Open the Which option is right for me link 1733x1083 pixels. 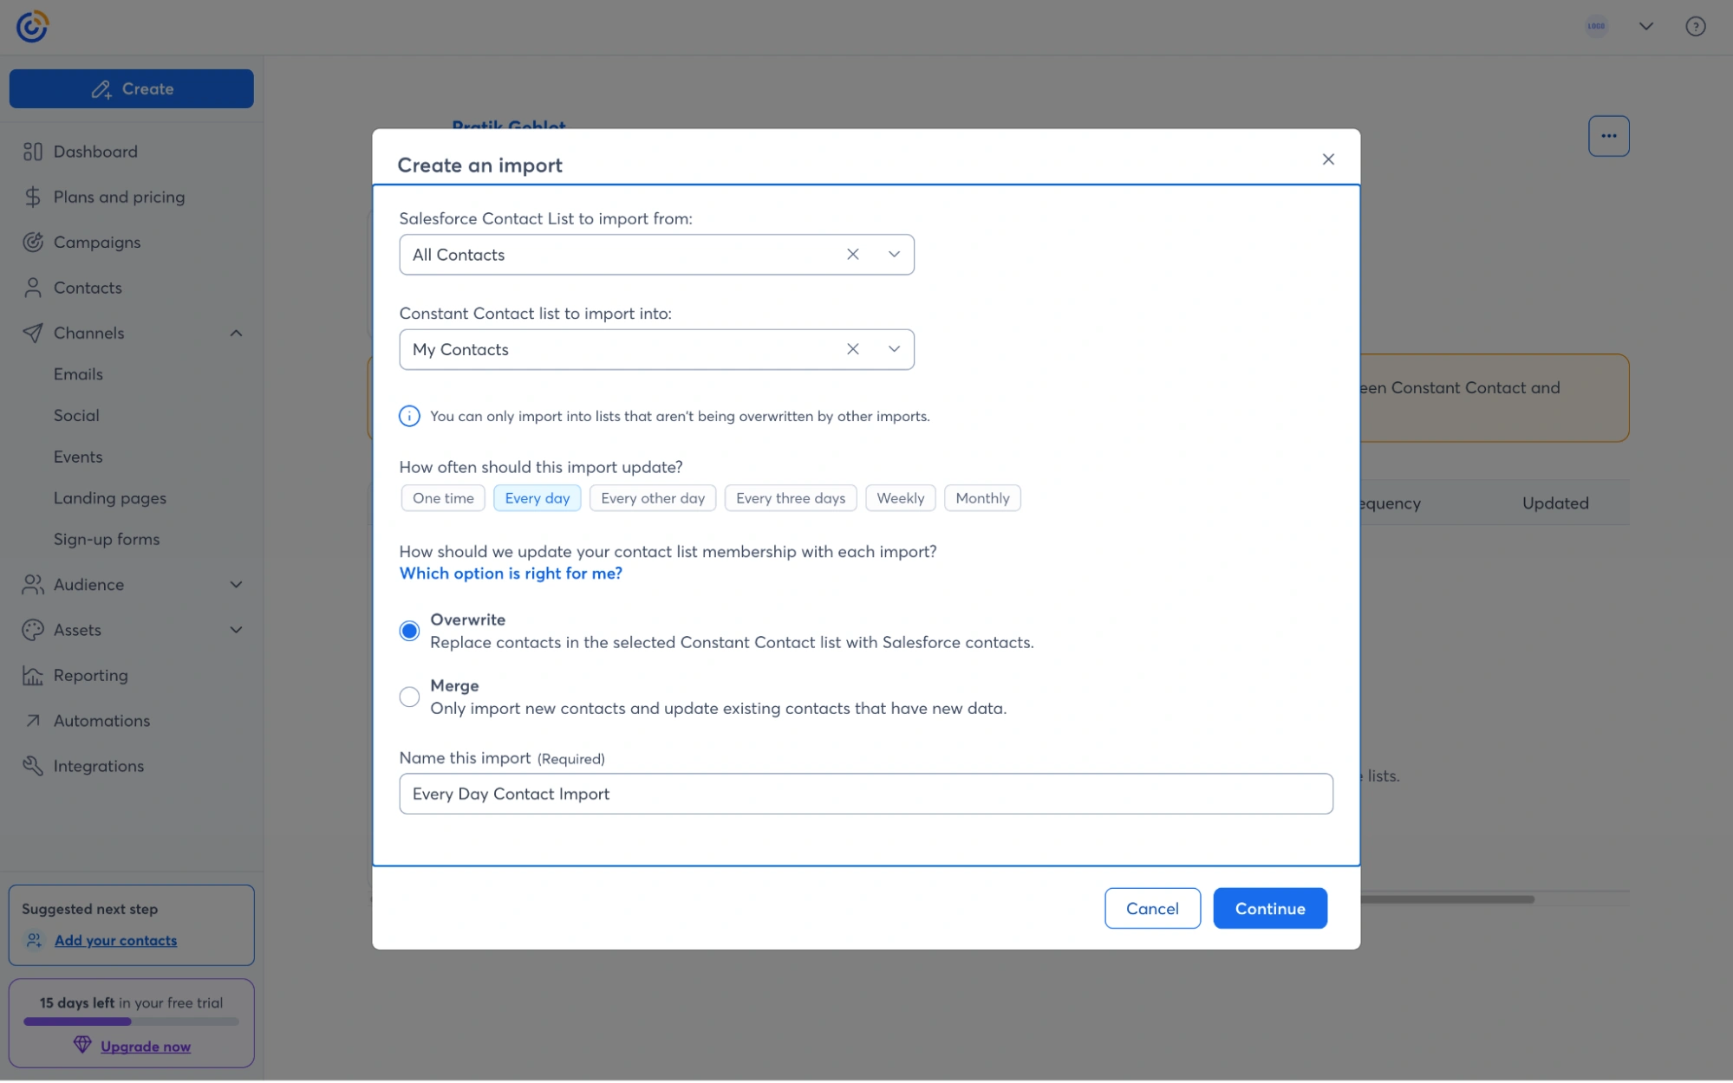tap(510, 573)
